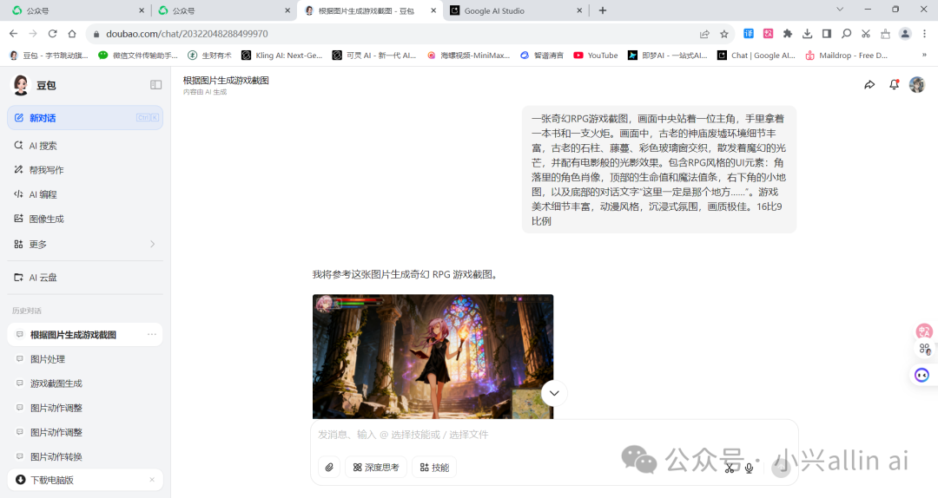Open browser downloads icon
Viewport: 938px width, 498px height.
click(x=807, y=34)
